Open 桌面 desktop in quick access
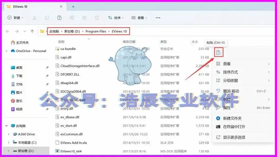The height and width of the screenshot is (157, 277). [16, 67]
